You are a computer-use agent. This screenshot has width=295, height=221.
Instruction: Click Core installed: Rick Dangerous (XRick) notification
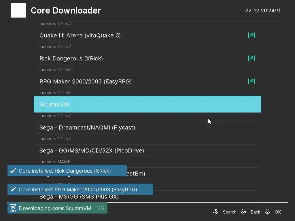click(x=67, y=171)
